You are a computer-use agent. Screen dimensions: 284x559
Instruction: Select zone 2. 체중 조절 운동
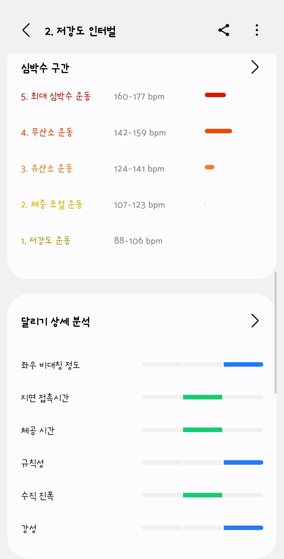52,204
